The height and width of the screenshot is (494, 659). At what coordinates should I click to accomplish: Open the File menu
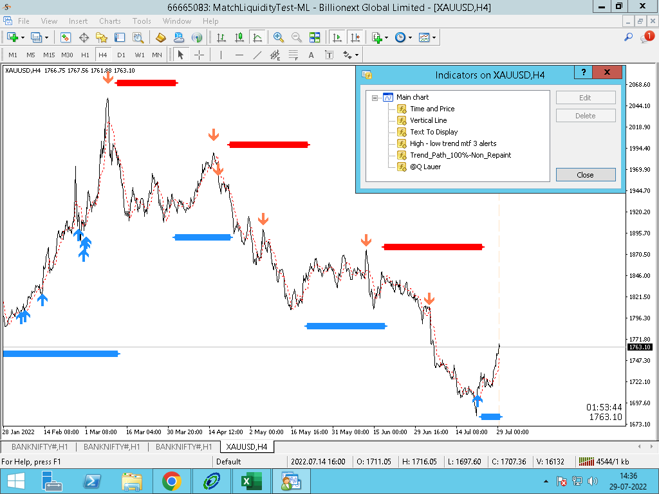coord(24,21)
